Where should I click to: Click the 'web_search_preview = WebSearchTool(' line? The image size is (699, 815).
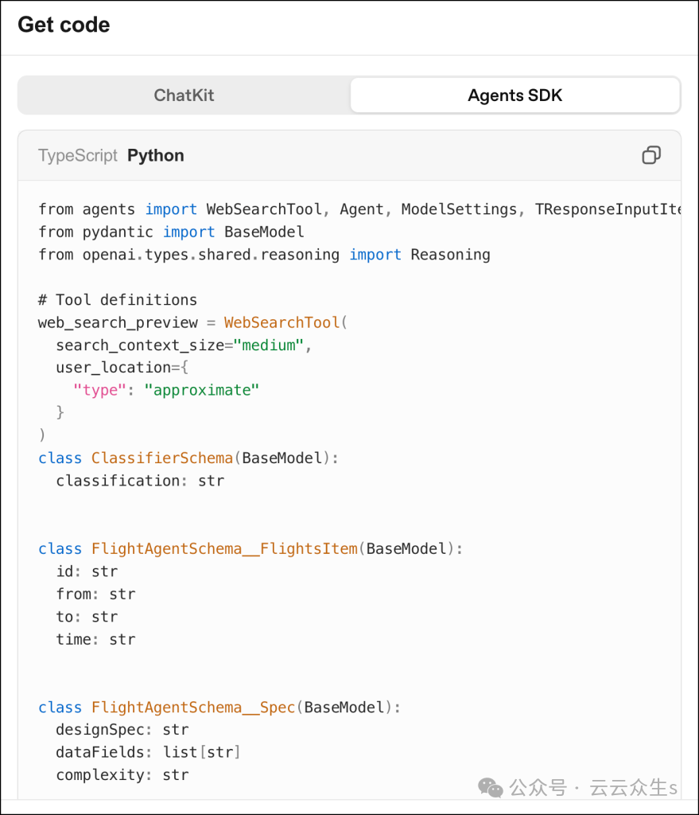coord(192,323)
